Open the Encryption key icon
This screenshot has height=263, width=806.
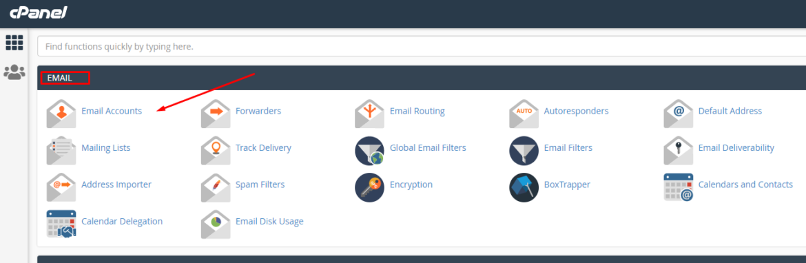pos(369,187)
